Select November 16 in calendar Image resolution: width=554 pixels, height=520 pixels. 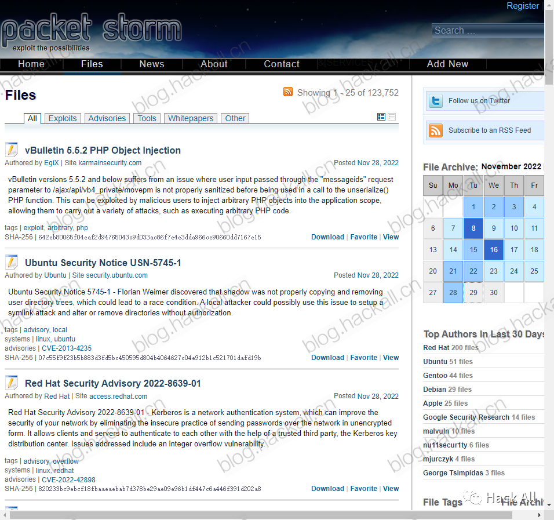494,250
